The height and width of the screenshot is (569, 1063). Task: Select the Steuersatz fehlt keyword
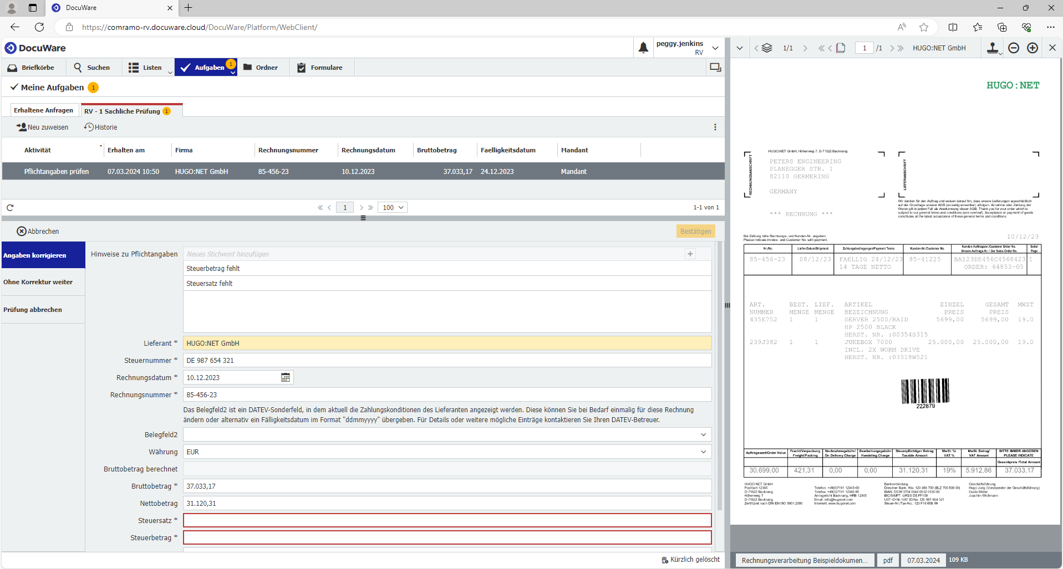447,284
